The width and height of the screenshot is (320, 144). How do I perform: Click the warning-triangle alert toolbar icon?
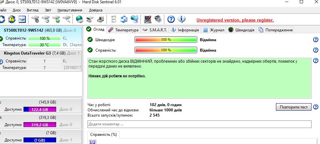pyautogui.click(x=12, y=19)
